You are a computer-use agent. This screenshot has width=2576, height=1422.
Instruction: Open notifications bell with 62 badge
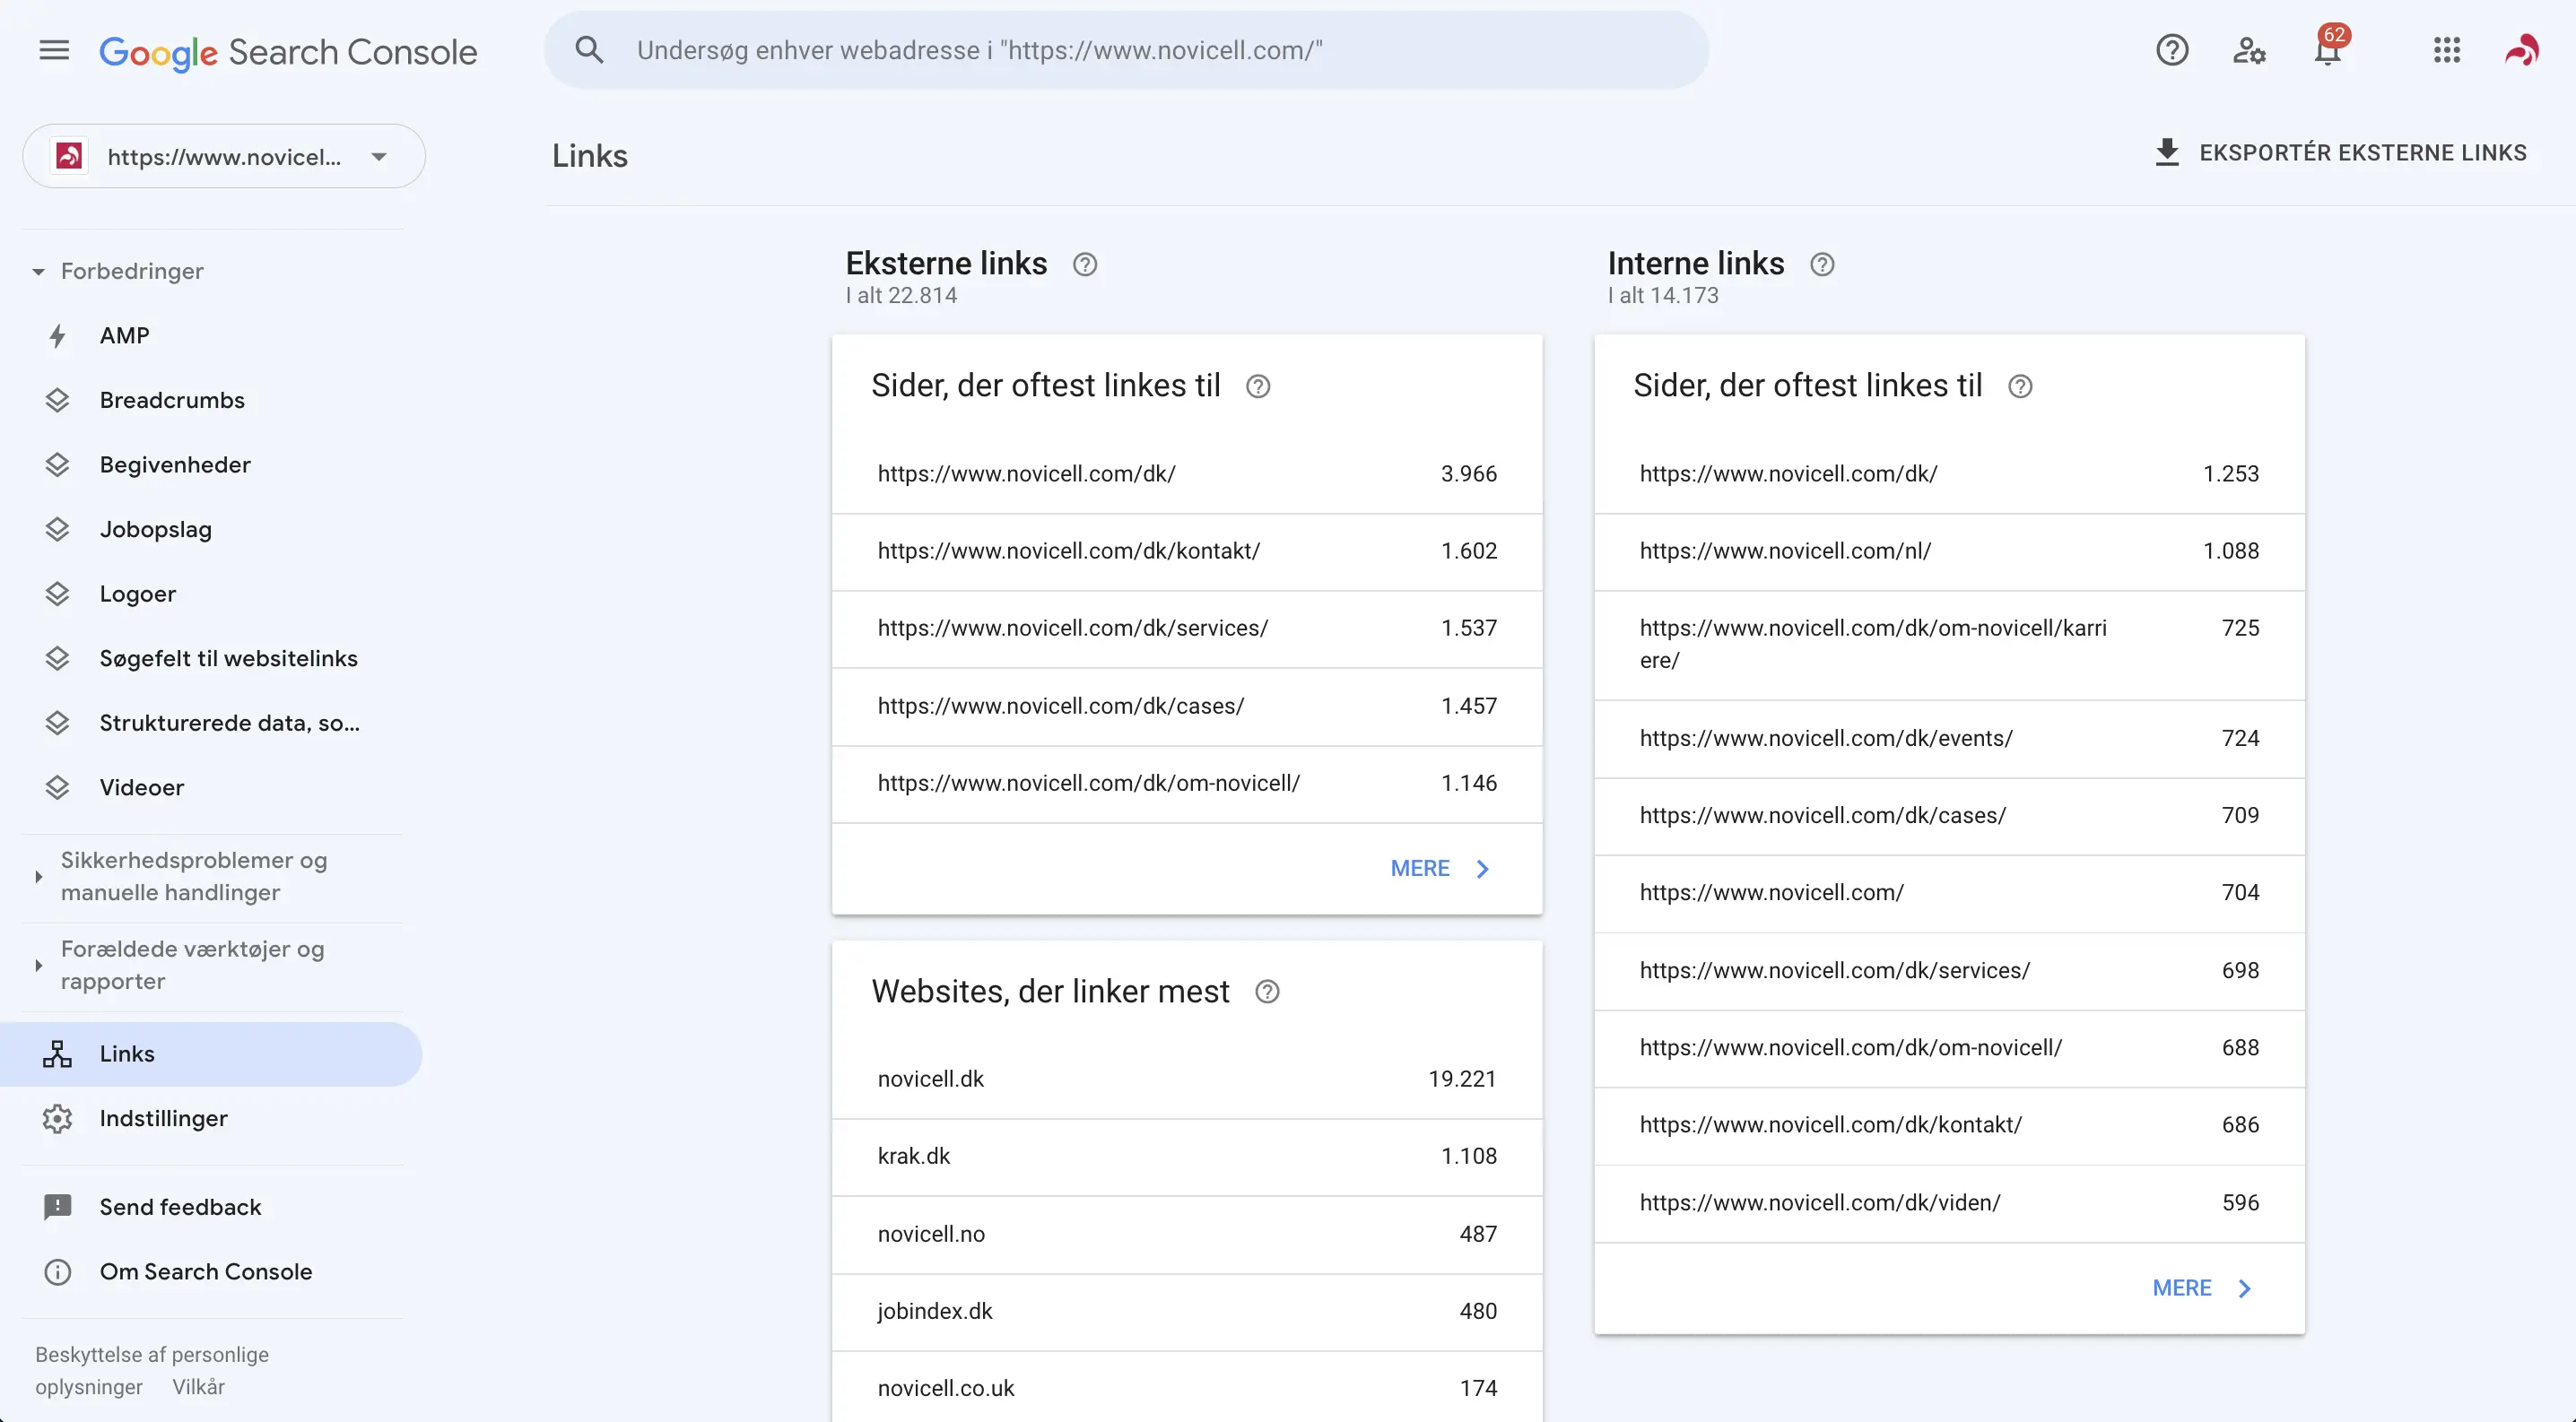point(2329,48)
